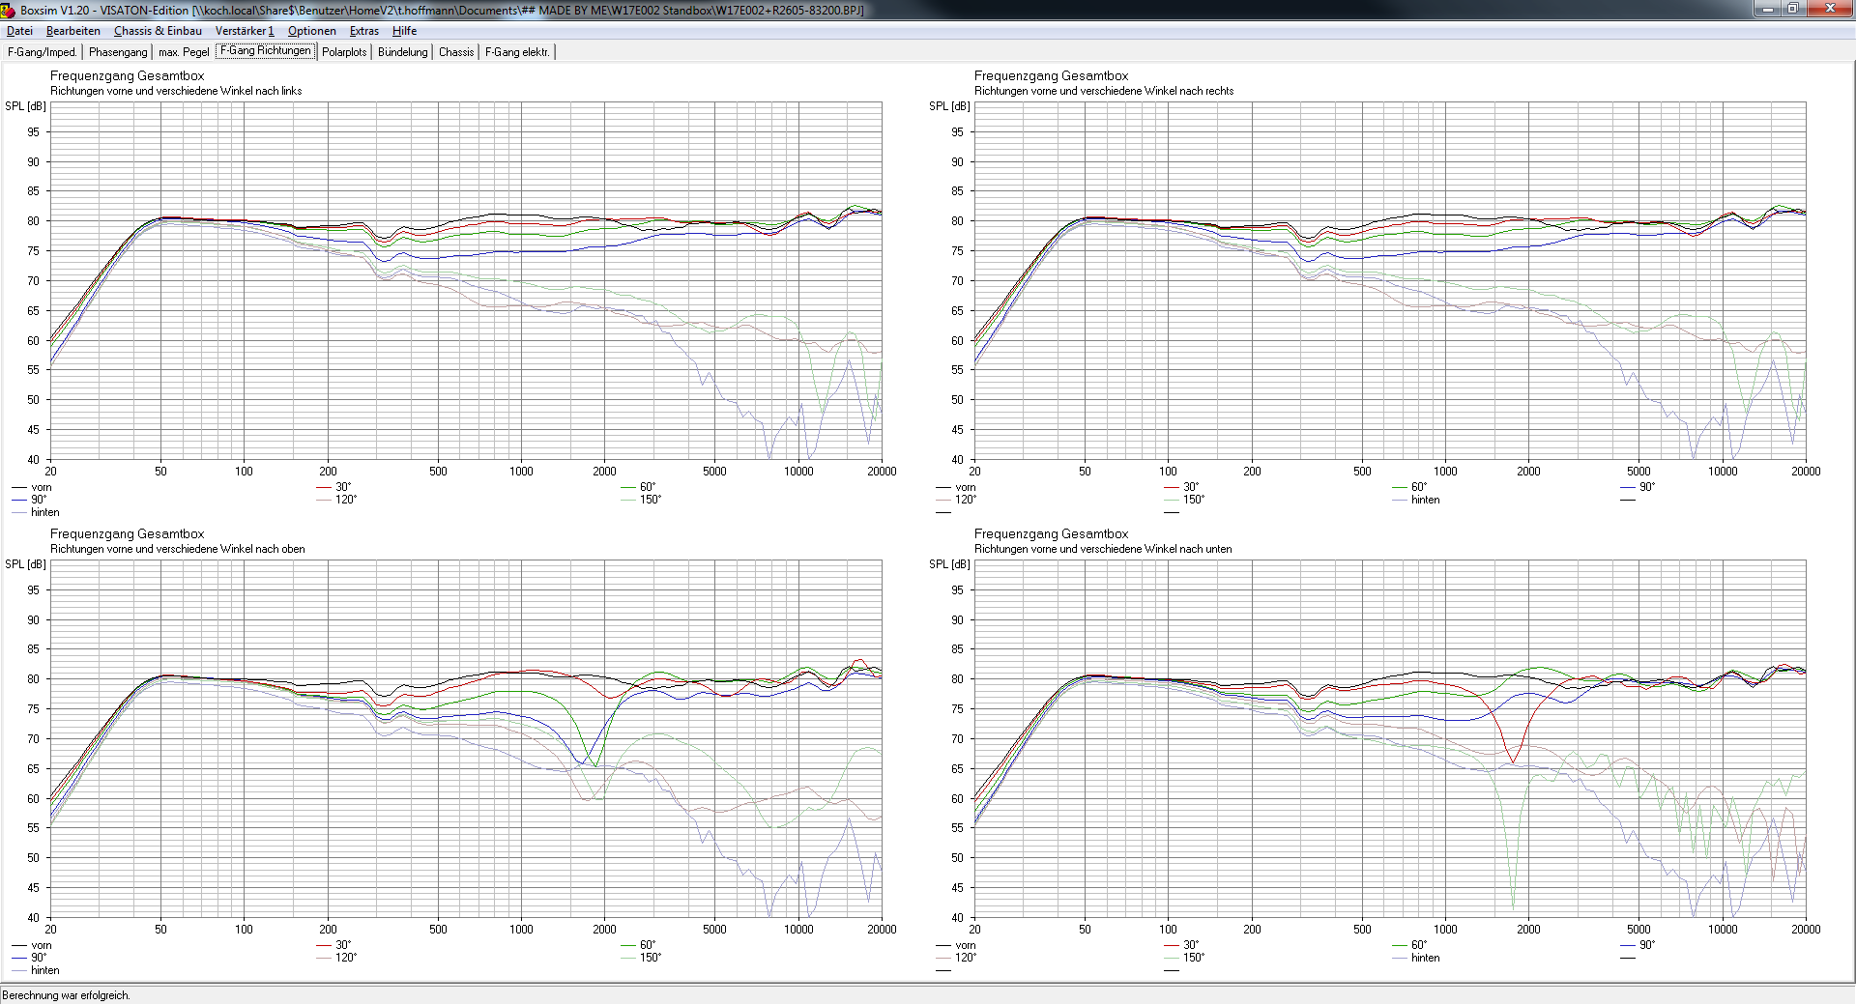Click the Boxsim application icon in title bar

9,10
